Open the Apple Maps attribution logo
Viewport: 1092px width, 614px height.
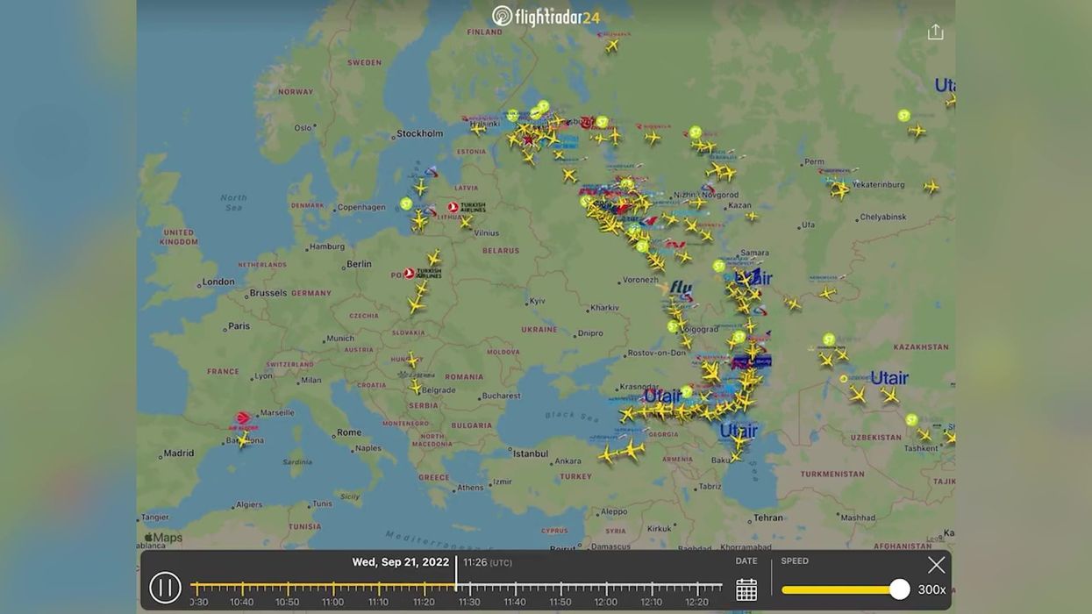(x=163, y=538)
